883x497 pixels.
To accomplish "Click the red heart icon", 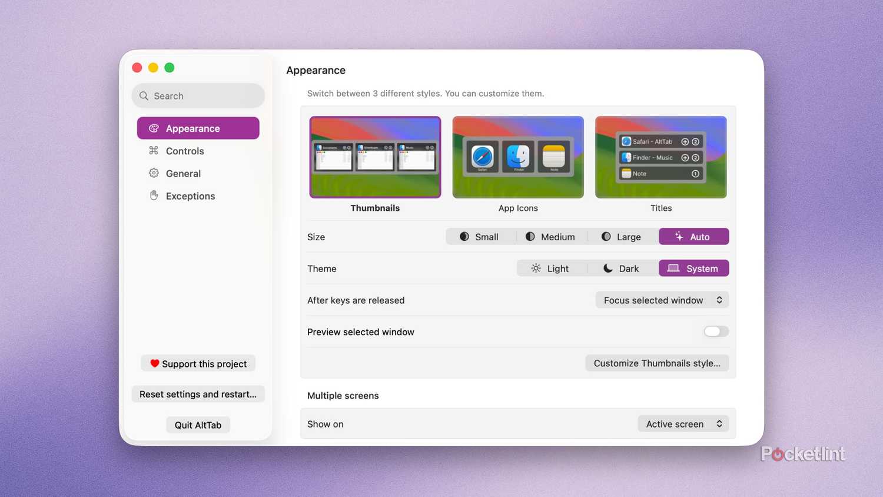I will coord(155,363).
